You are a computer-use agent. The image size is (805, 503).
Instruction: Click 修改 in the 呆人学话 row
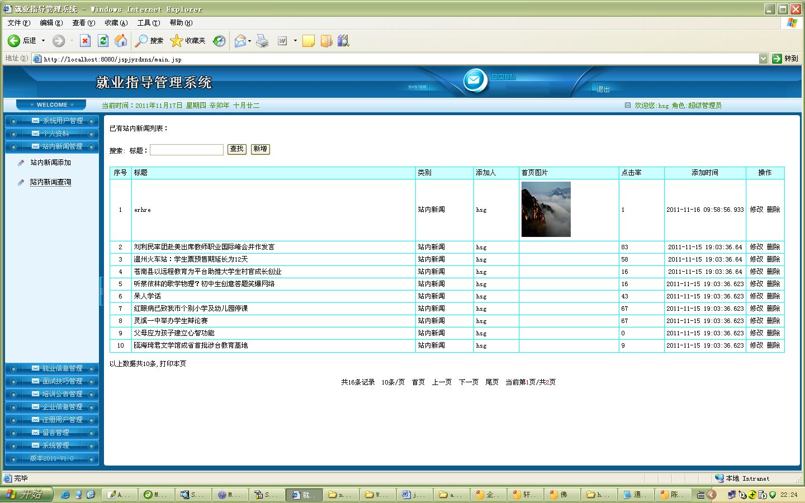point(756,296)
